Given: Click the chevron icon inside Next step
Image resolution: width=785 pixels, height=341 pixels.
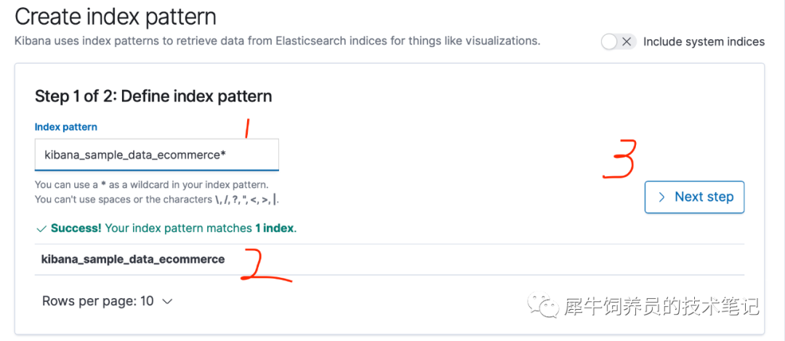Looking at the screenshot, I should pos(661,197).
